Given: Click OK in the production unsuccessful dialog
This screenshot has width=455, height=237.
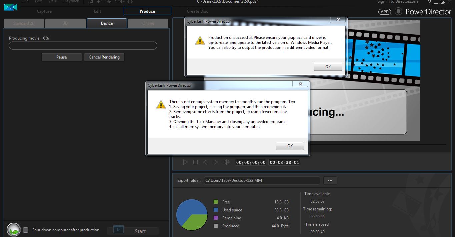Looking at the screenshot, I should (x=328, y=67).
